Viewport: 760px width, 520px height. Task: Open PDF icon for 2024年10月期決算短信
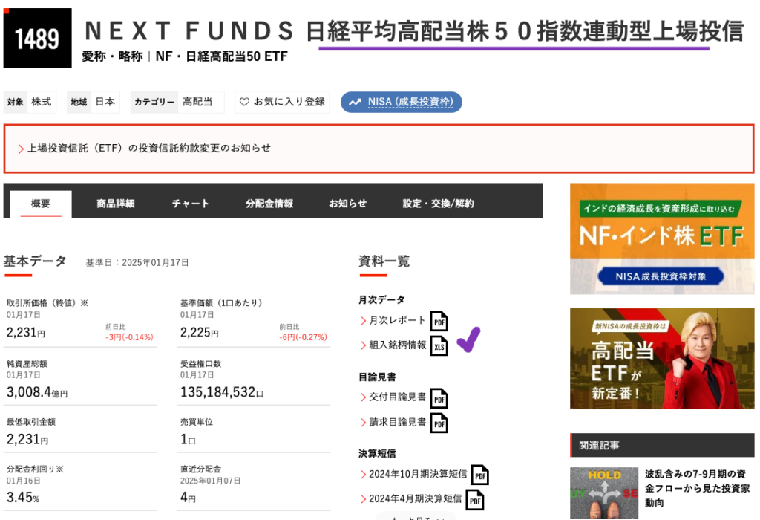click(x=480, y=475)
